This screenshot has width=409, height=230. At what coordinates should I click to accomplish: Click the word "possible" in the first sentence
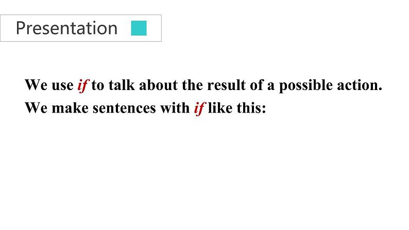[x=306, y=85]
